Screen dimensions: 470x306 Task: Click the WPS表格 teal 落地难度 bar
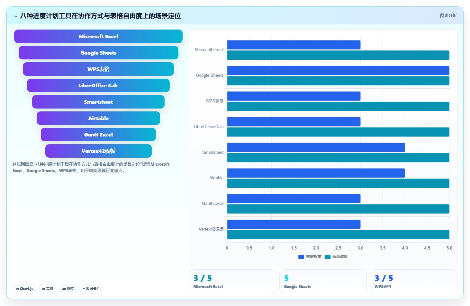(338, 106)
